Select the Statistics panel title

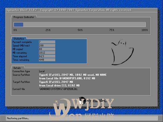(19, 39)
